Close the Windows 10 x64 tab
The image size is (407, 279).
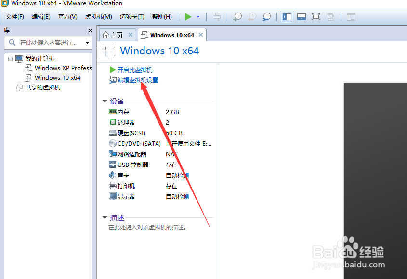[x=201, y=35]
